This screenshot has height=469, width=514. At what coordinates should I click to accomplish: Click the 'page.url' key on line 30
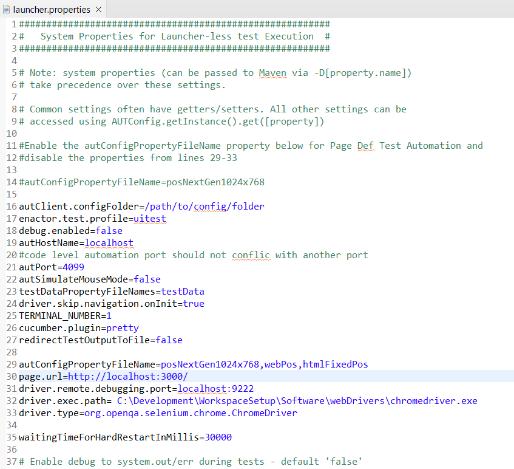(x=41, y=377)
